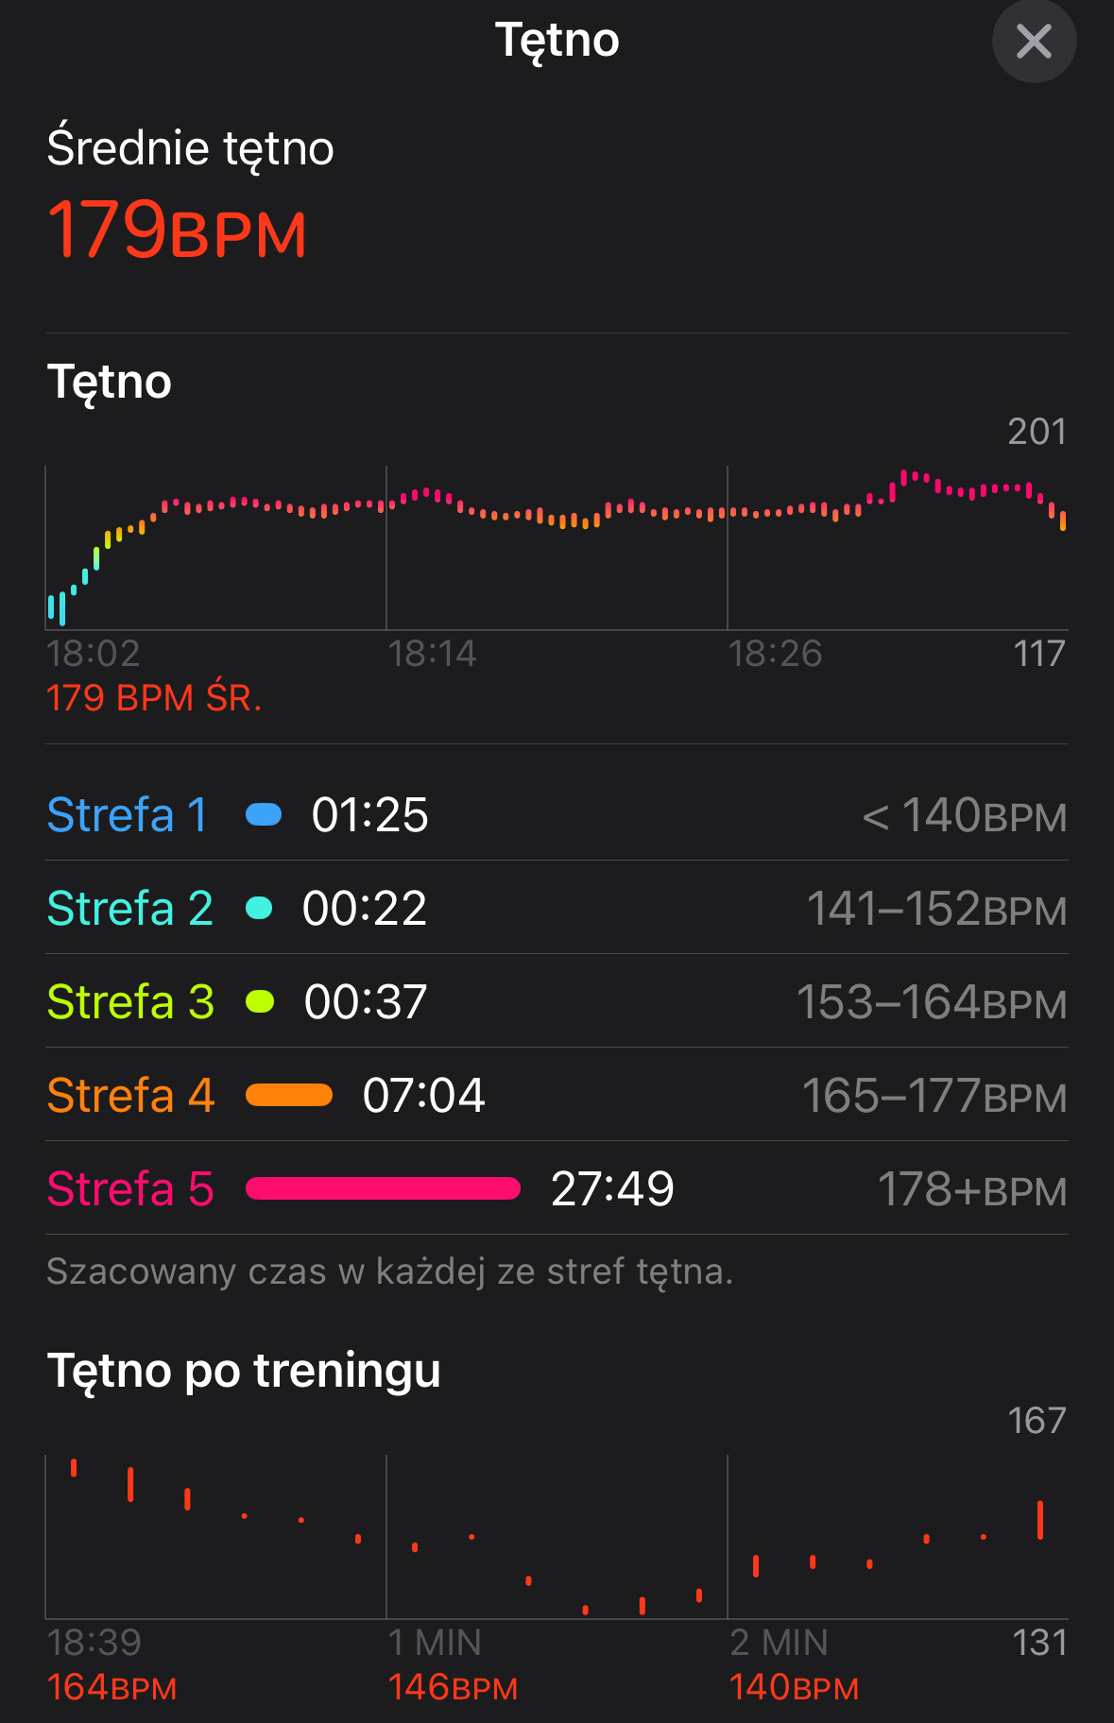Tap the orange Strefa 4 bar
Image resolution: width=1114 pixels, height=1723 pixels.
(289, 1095)
